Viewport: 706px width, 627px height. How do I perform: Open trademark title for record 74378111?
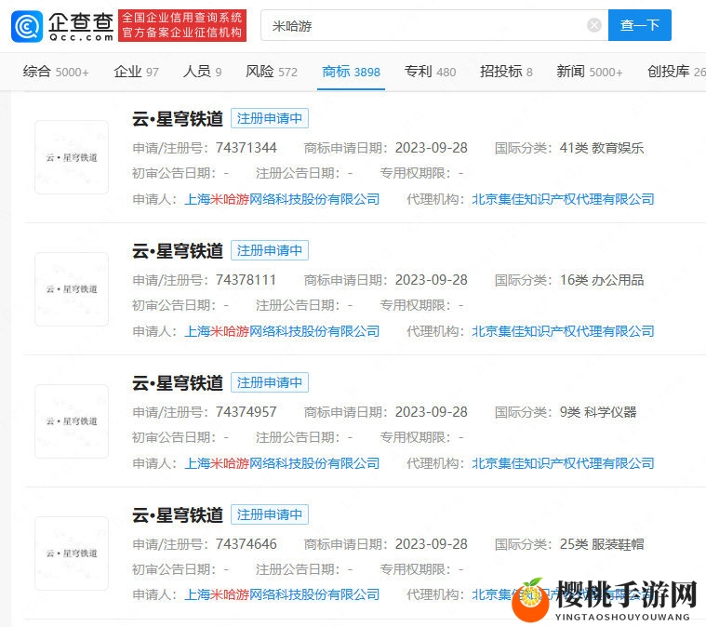point(178,251)
